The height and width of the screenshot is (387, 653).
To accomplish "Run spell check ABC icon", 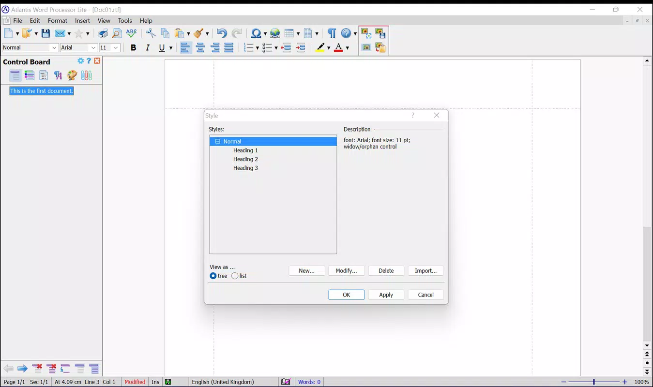I will pos(131,33).
